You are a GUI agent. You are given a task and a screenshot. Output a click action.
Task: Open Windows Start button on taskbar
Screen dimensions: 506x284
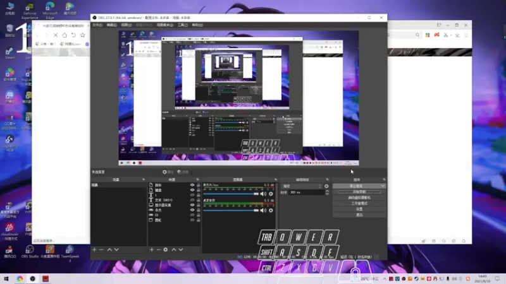6,279
